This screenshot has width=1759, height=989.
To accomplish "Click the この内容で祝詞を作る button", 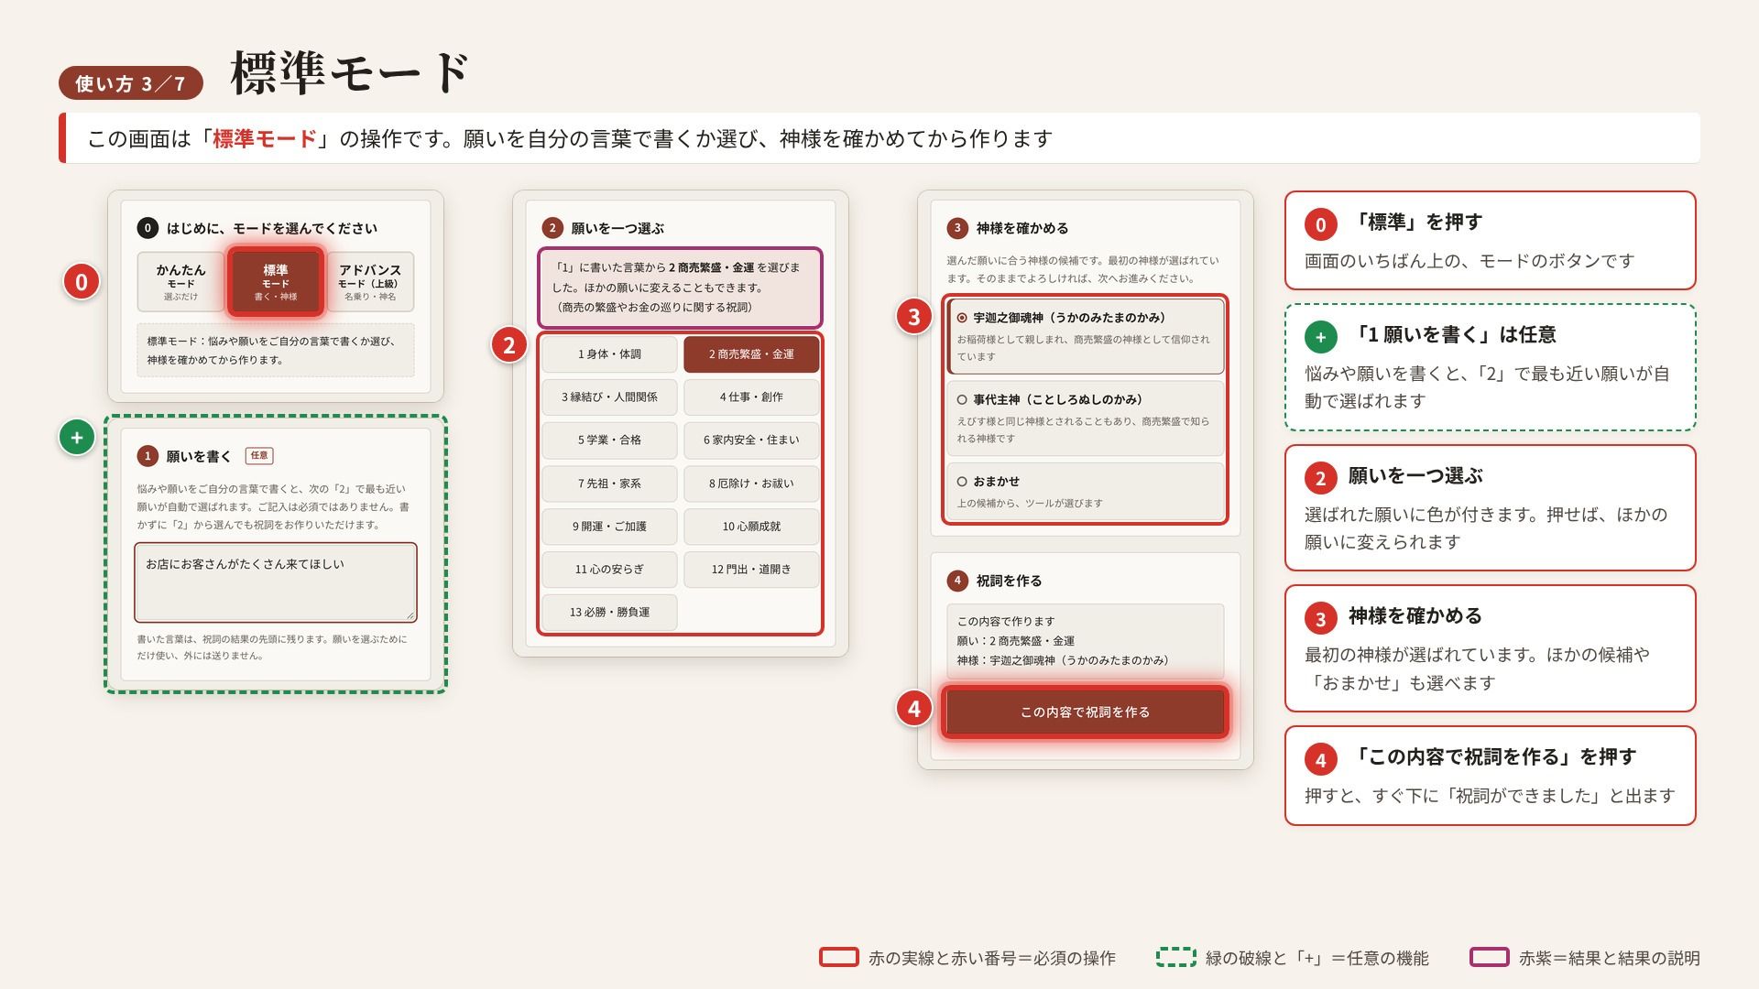I will (1085, 712).
